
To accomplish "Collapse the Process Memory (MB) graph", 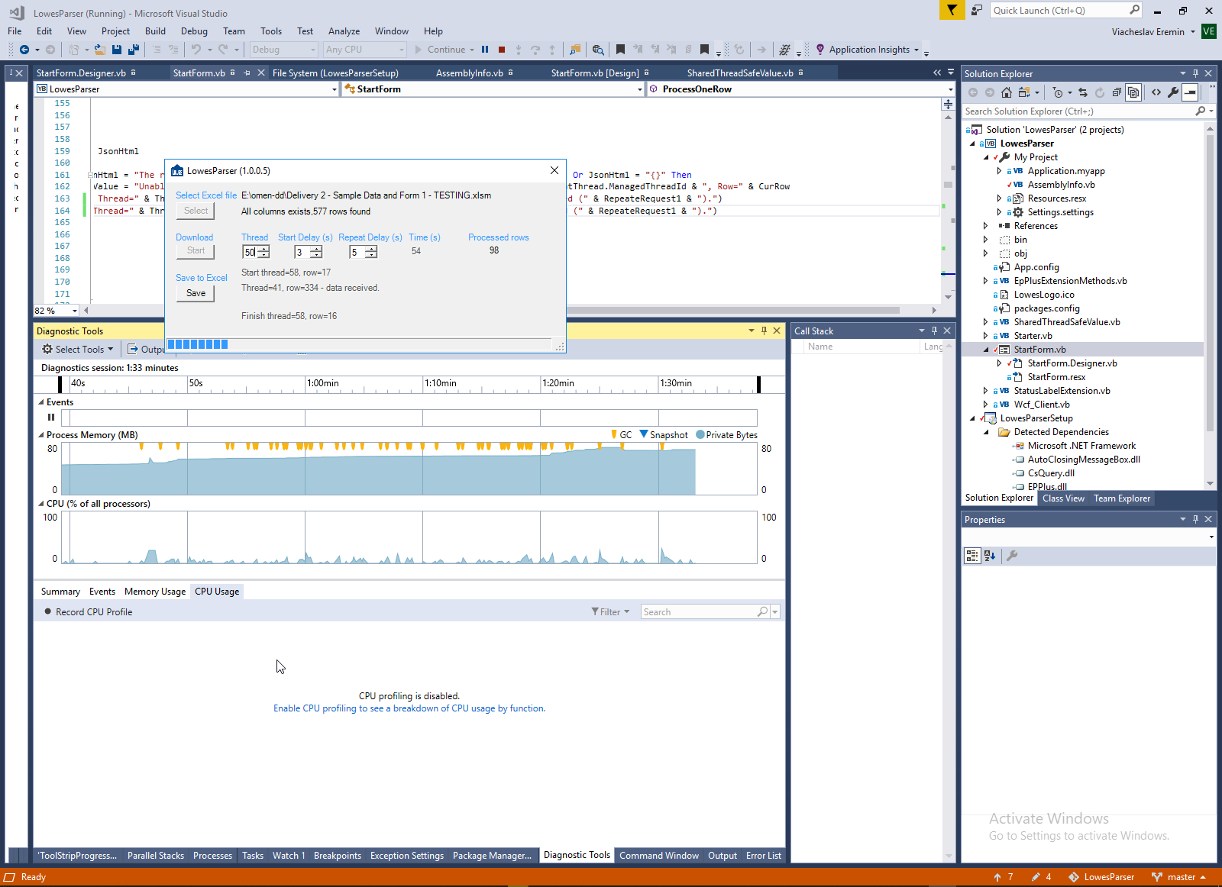I will [x=41, y=435].
